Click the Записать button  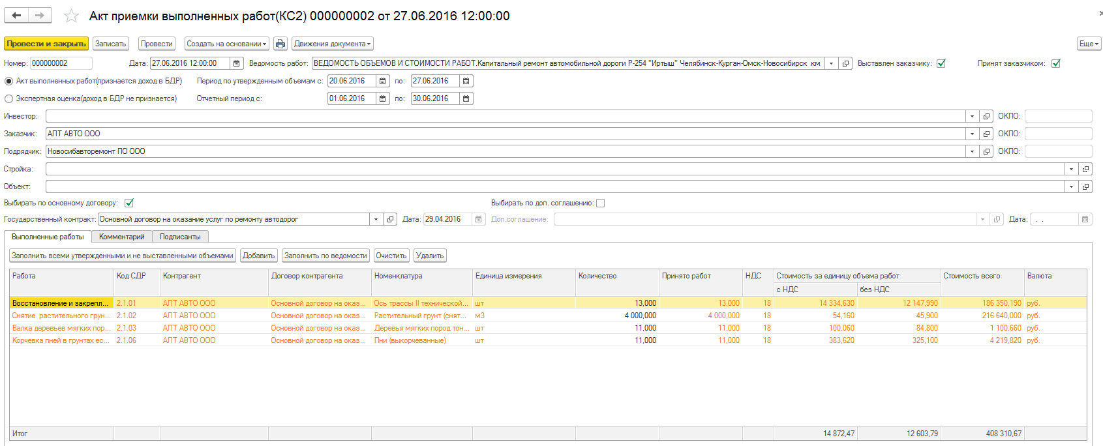[x=111, y=44]
